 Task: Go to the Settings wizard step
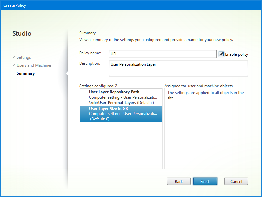[x=24, y=57]
